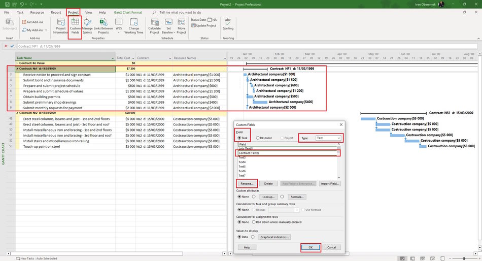The width and height of the screenshot is (482, 261).
Task: Click the Redo arrow in quick access toolbar
Action: (x=31, y=4)
